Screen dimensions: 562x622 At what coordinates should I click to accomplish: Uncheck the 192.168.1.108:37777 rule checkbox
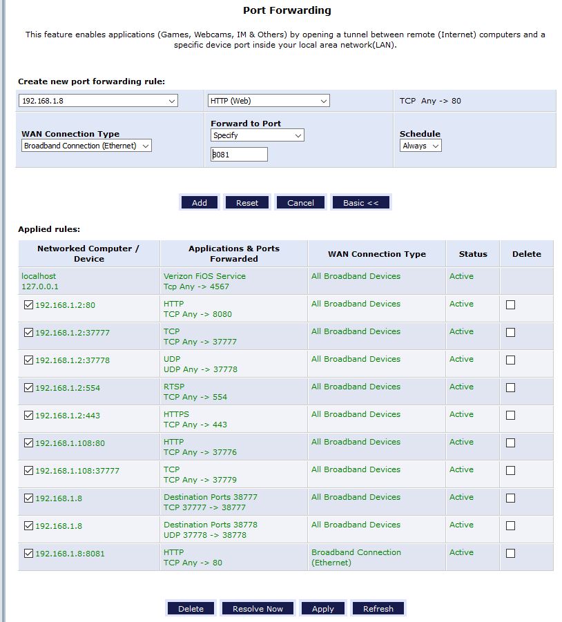28,470
